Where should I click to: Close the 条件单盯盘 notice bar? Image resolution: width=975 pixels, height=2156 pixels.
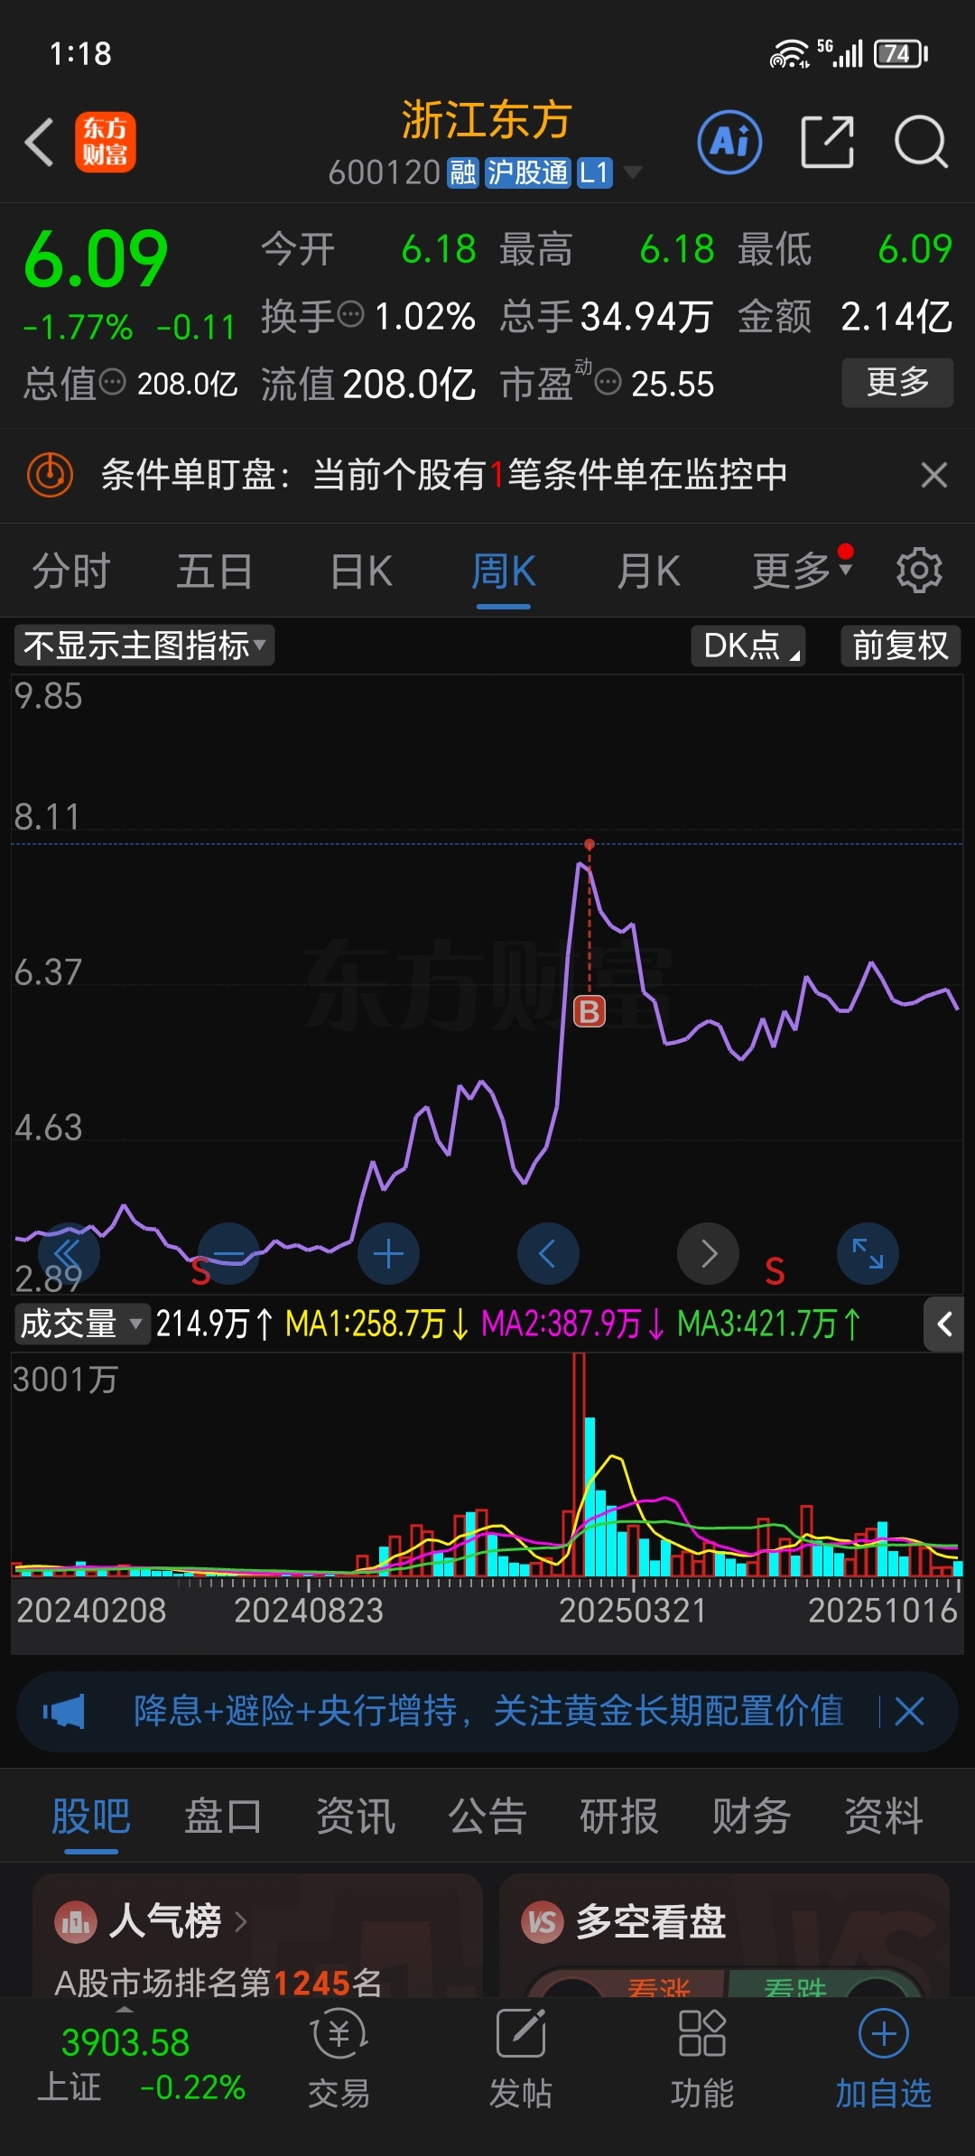coord(934,474)
